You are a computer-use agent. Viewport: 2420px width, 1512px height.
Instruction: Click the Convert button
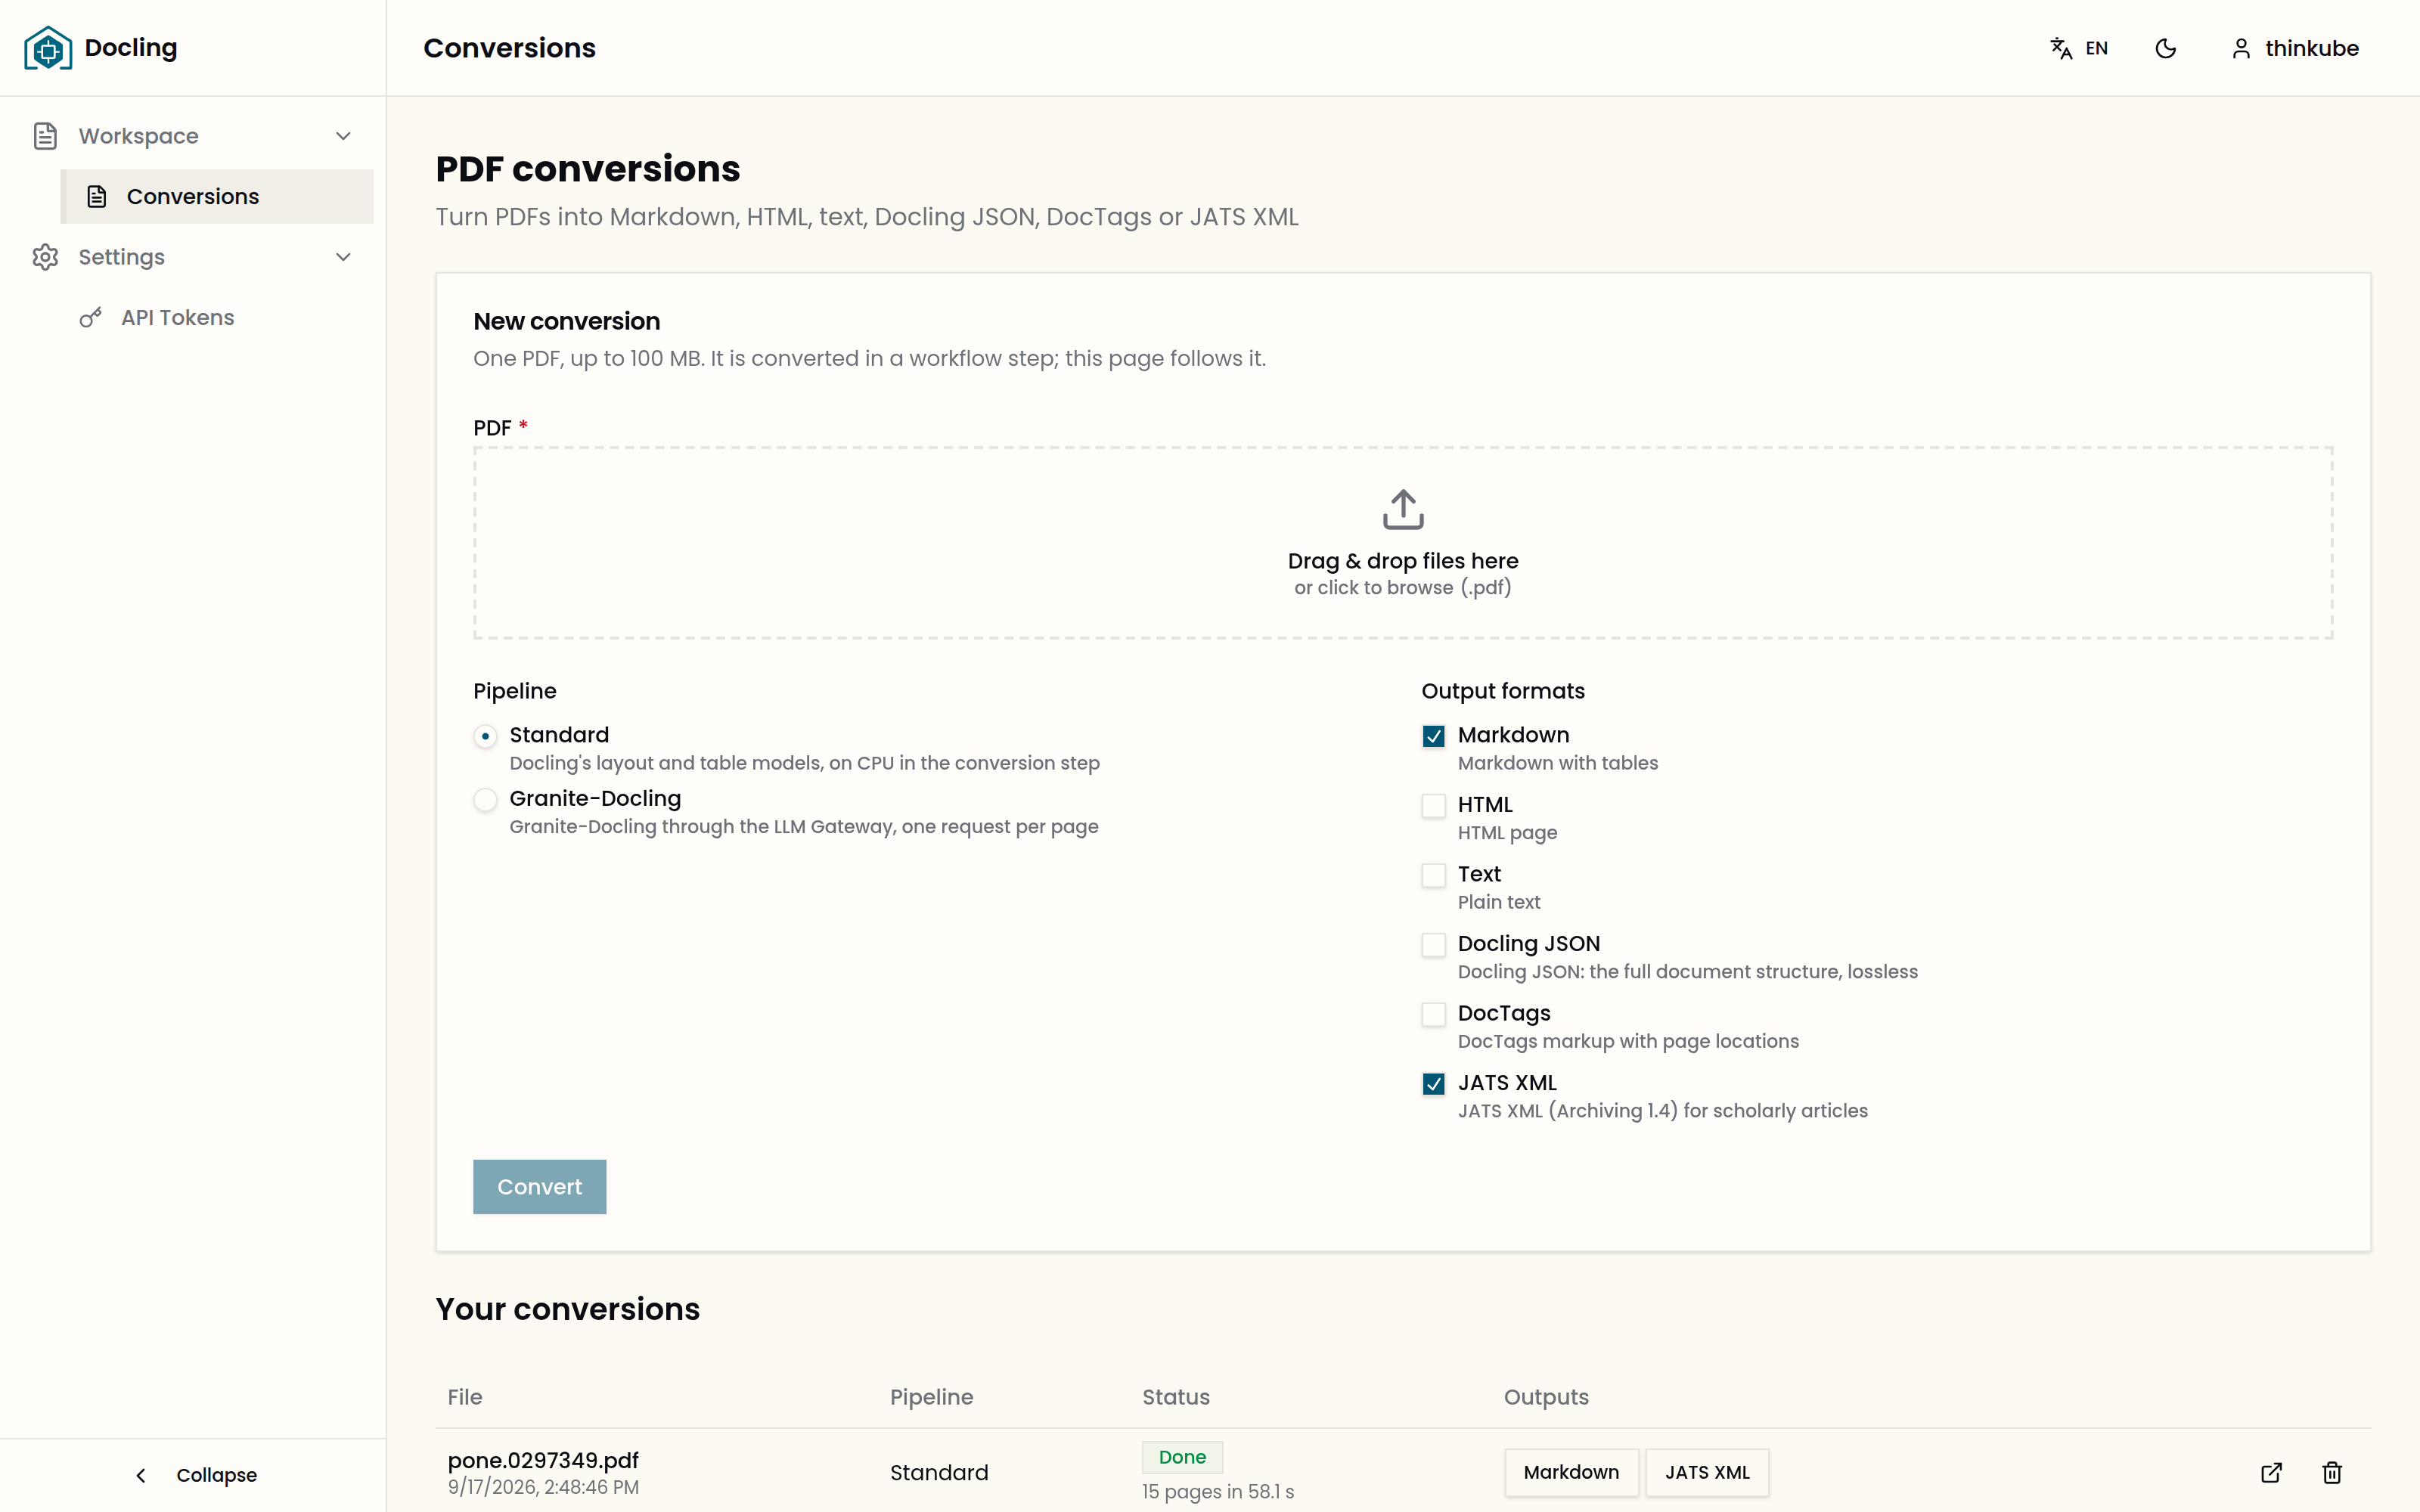coord(539,1186)
